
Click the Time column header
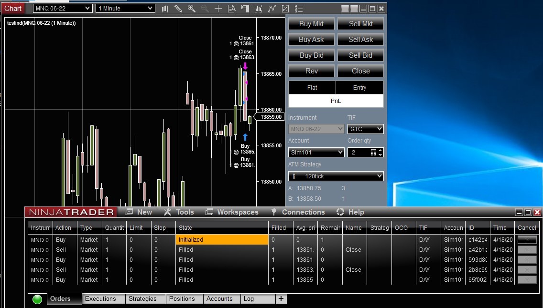[x=502, y=227]
